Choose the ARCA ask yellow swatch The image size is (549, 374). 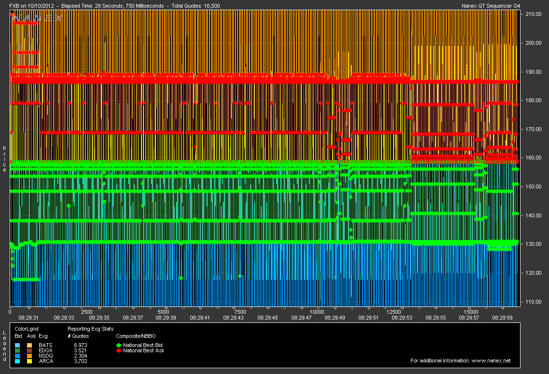29,361
